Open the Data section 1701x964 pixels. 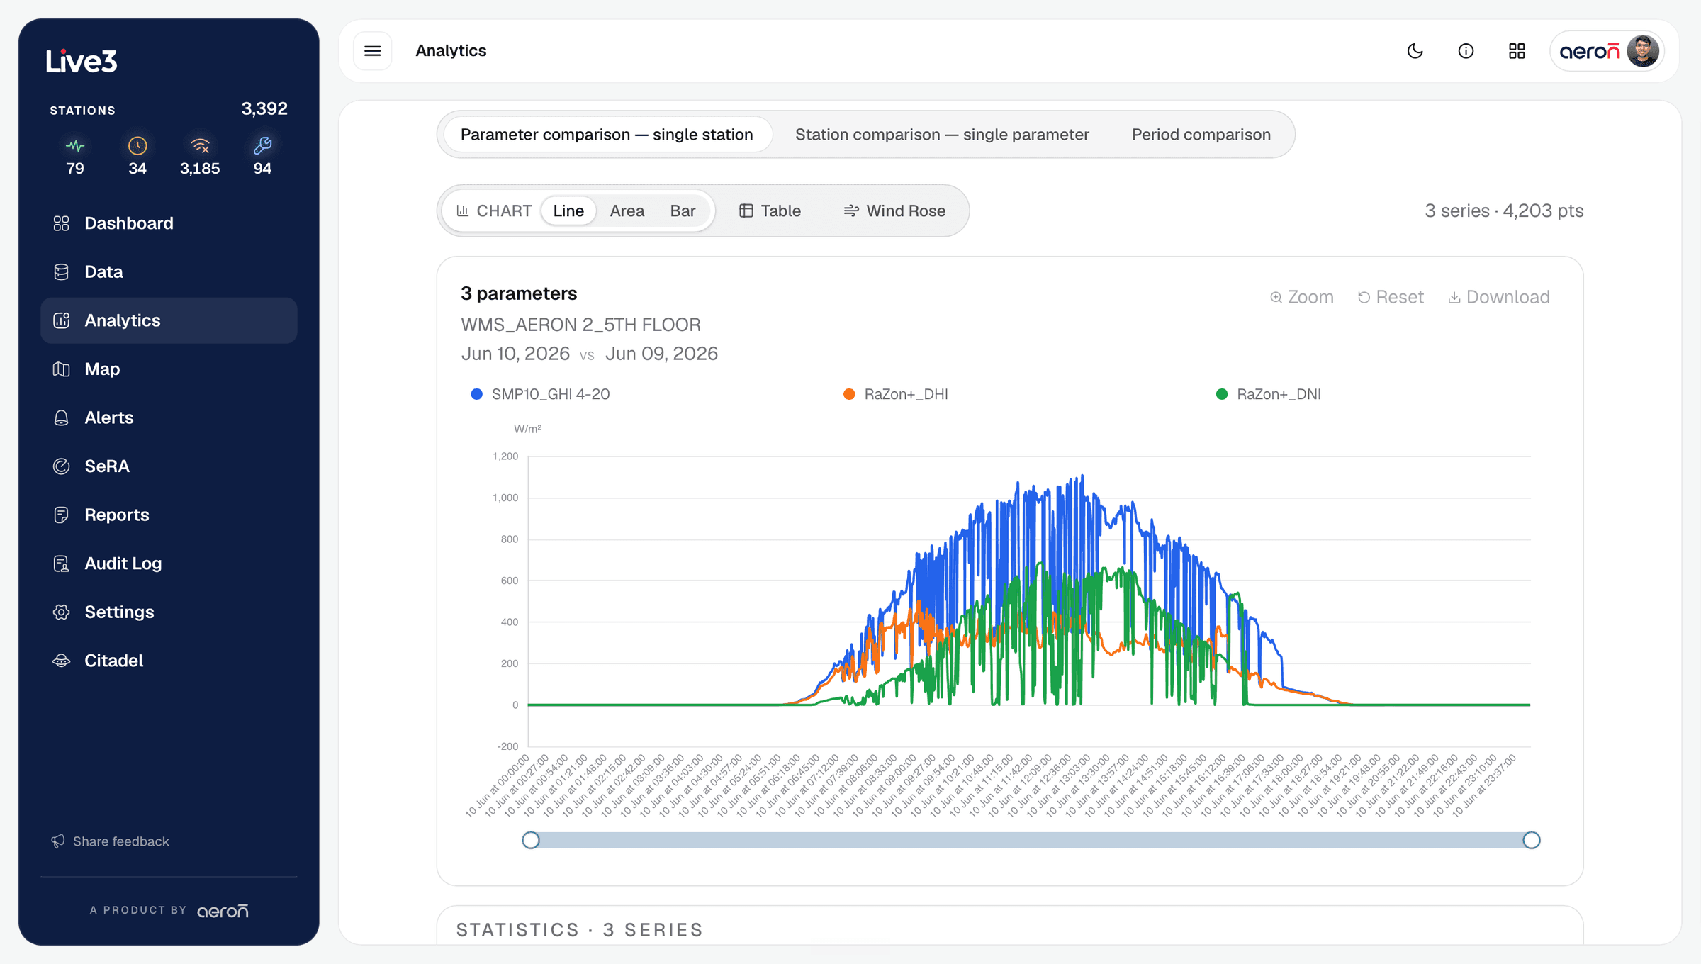pos(169,271)
